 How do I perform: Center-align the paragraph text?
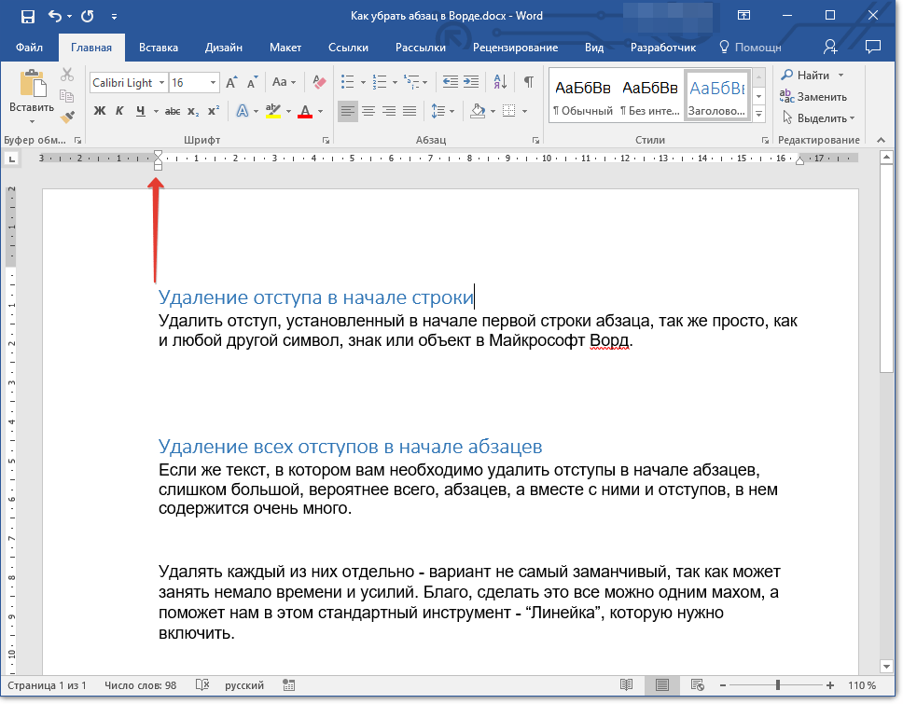368,111
